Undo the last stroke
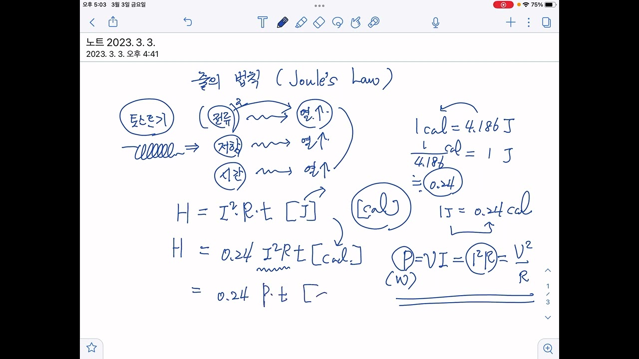This screenshot has width=639, height=359. pyautogui.click(x=188, y=22)
